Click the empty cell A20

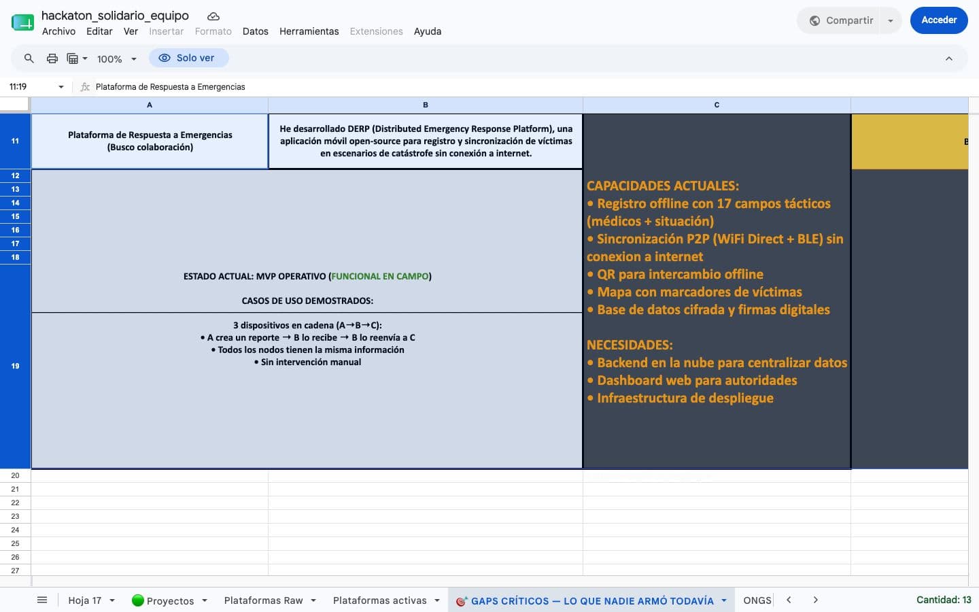tap(150, 475)
